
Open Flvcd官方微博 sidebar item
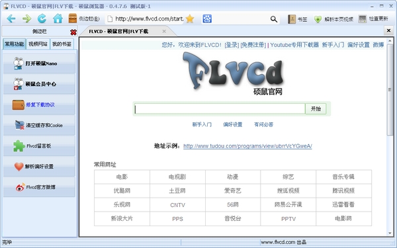click(39, 187)
